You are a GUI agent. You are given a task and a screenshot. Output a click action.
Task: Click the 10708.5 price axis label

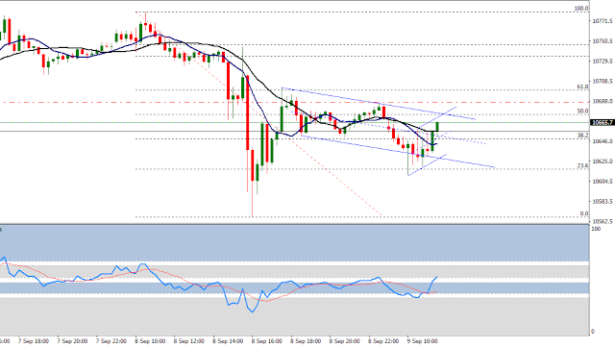coord(603,82)
